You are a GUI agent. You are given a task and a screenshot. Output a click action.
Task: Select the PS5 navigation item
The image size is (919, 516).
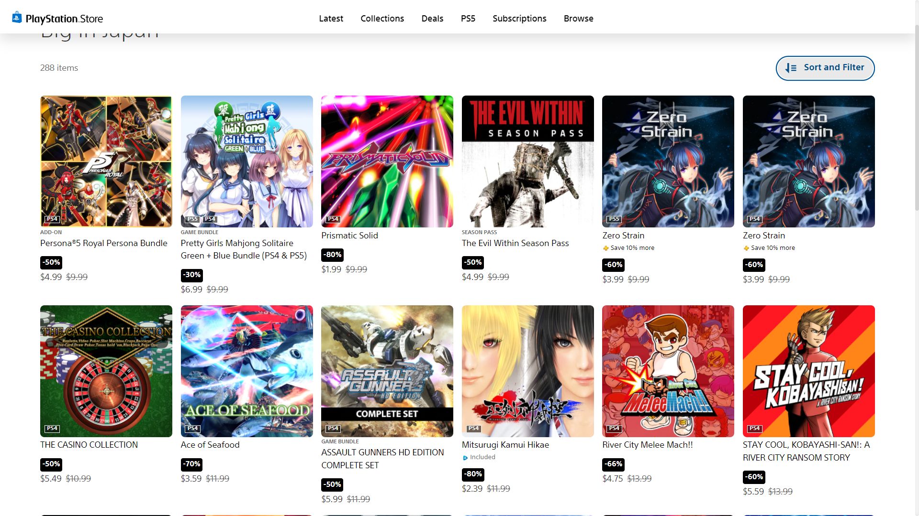[x=468, y=18]
